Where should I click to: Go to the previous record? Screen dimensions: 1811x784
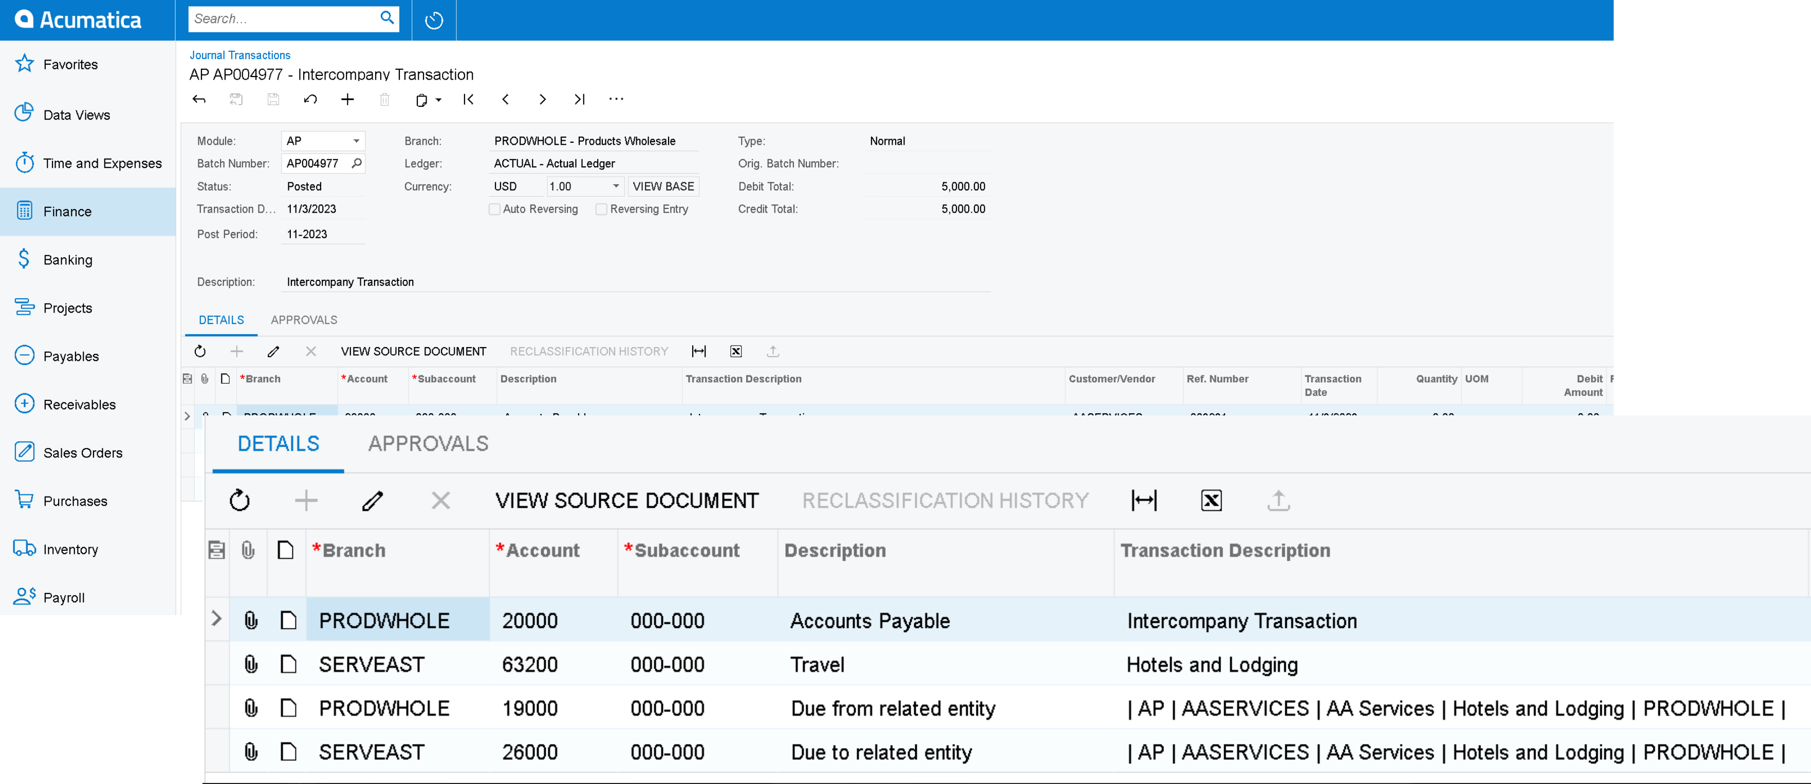506,99
